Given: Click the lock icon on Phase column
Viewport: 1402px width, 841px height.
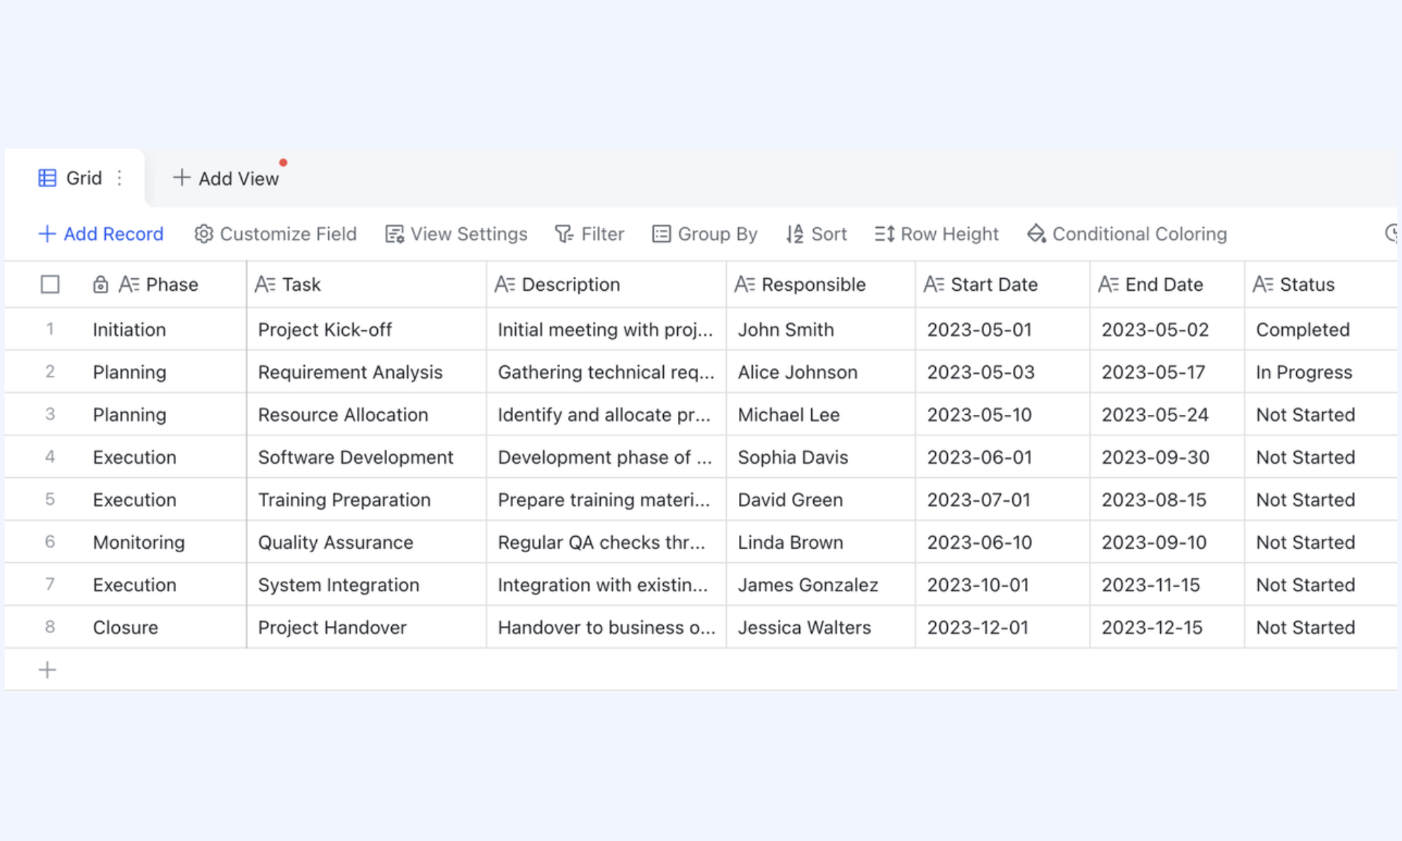Looking at the screenshot, I should pyautogui.click(x=100, y=285).
